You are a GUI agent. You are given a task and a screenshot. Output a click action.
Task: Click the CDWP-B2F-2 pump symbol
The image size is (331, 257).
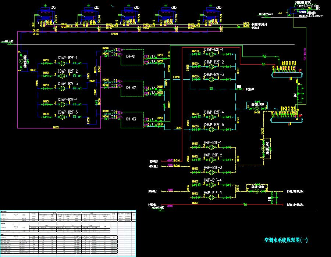pyautogui.click(x=62, y=76)
